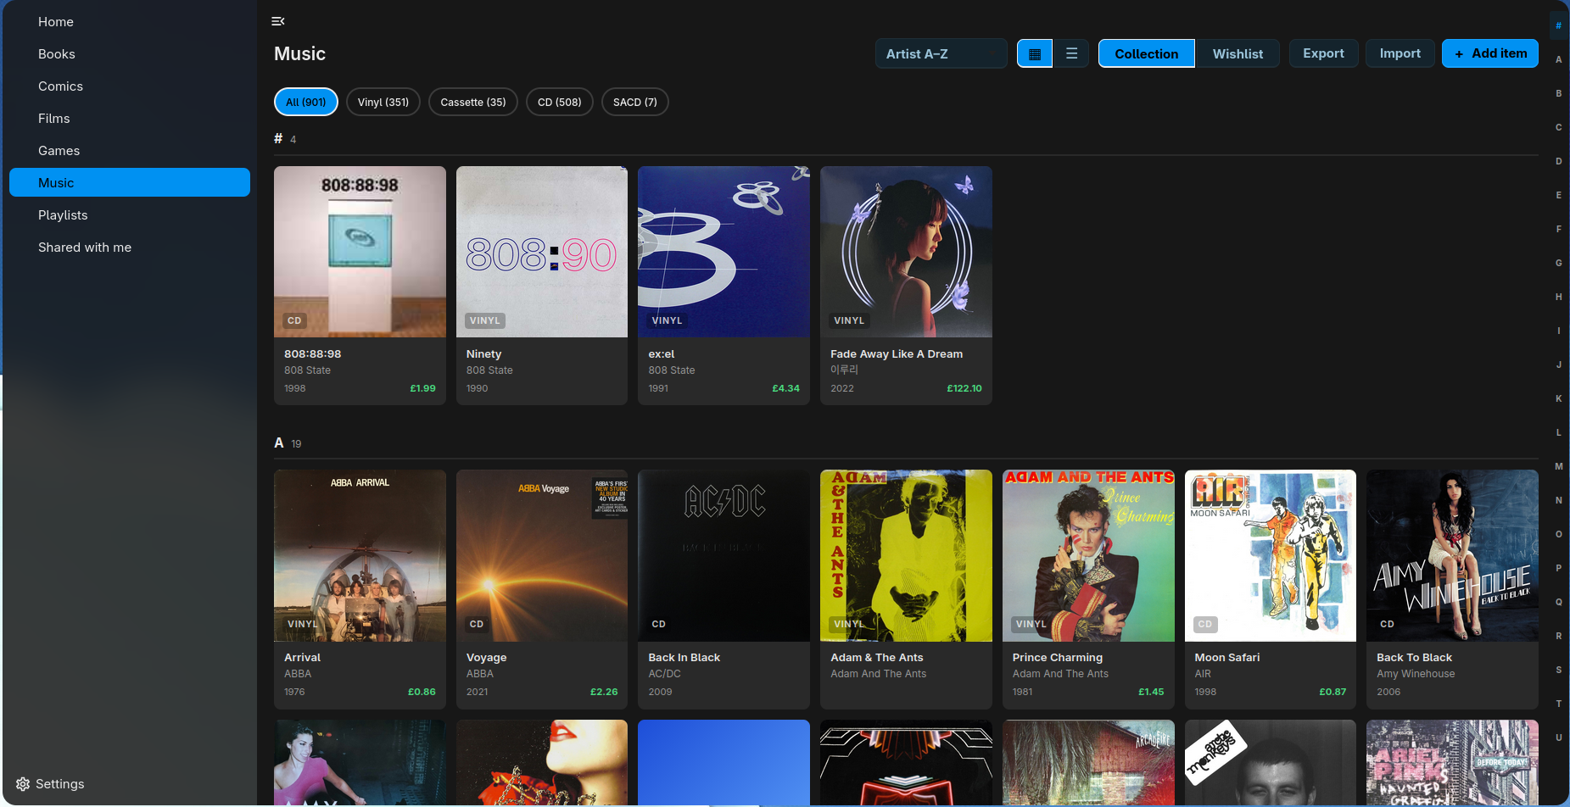Open the Ninety album cover
The width and height of the screenshot is (1570, 807).
point(542,252)
